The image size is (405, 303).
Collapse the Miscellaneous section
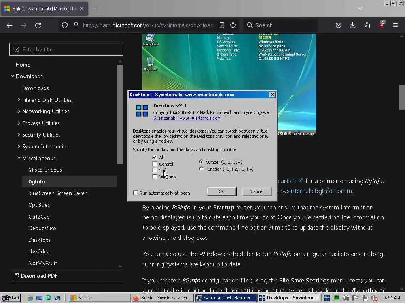click(19, 158)
